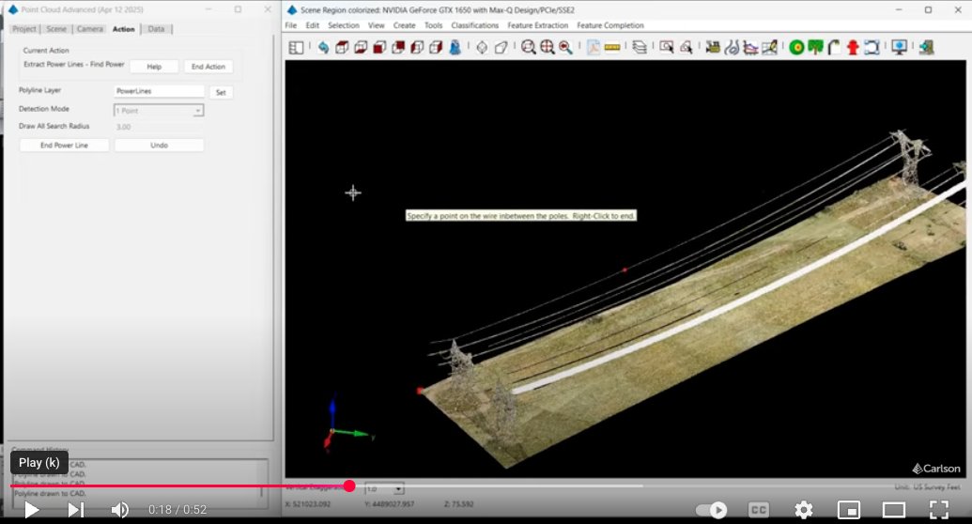This screenshot has width=972, height=524.
Task: Play the video
Action: [31, 510]
